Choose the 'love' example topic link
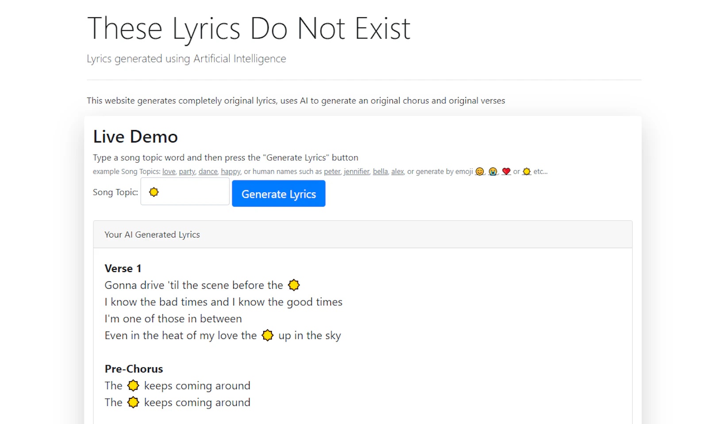 point(169,171)
